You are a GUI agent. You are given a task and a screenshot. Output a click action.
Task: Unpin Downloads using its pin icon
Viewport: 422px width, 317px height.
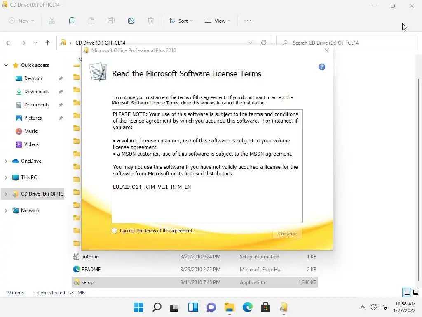[61, 92]
